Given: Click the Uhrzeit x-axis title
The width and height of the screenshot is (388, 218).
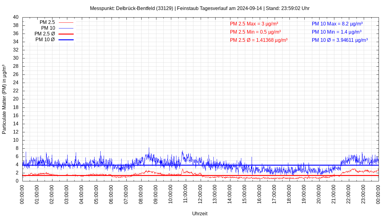Looking at the screenshot, I should (200, 213).
